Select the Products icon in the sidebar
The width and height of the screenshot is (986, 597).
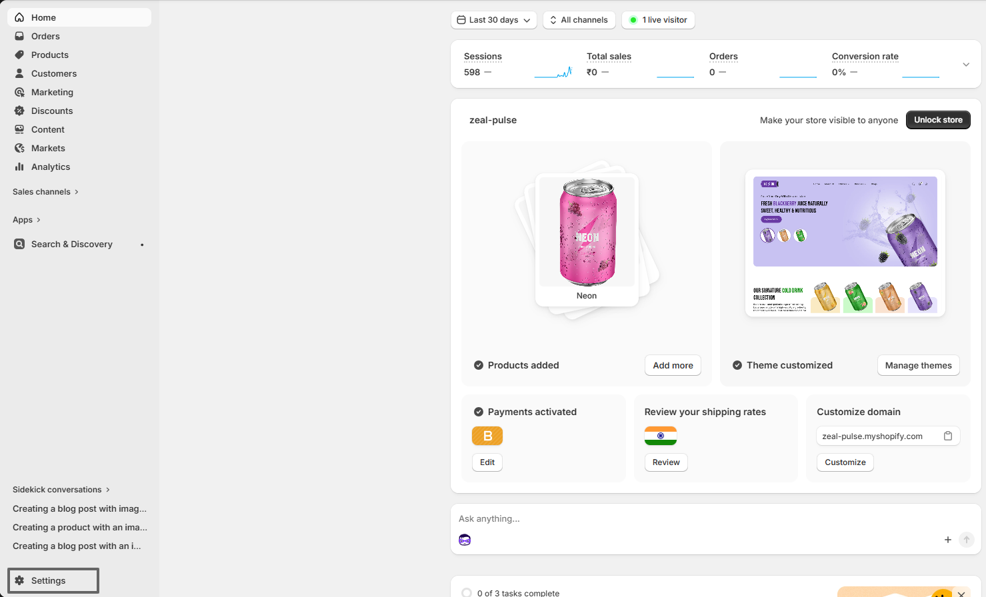tap(19, 55)
